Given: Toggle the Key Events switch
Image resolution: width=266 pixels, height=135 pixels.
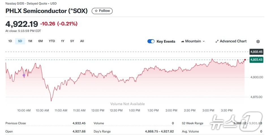Looking at the screenshot, I should tap(151, 41).
